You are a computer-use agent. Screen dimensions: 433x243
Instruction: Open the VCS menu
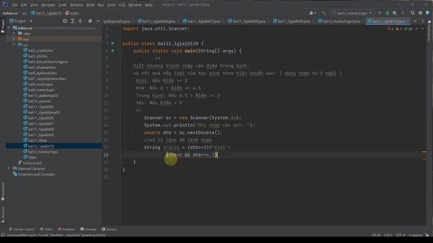(122, 5)
